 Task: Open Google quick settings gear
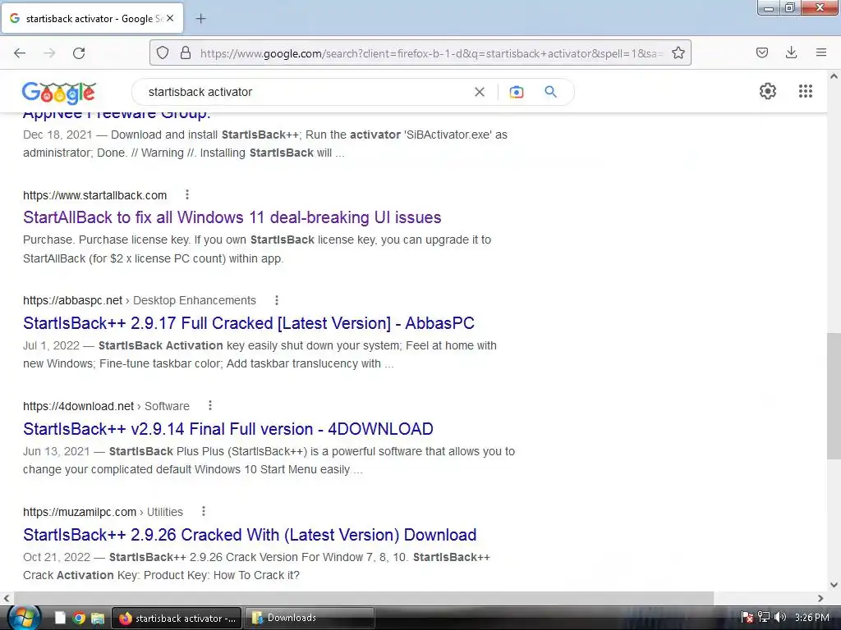click(768, 91)
